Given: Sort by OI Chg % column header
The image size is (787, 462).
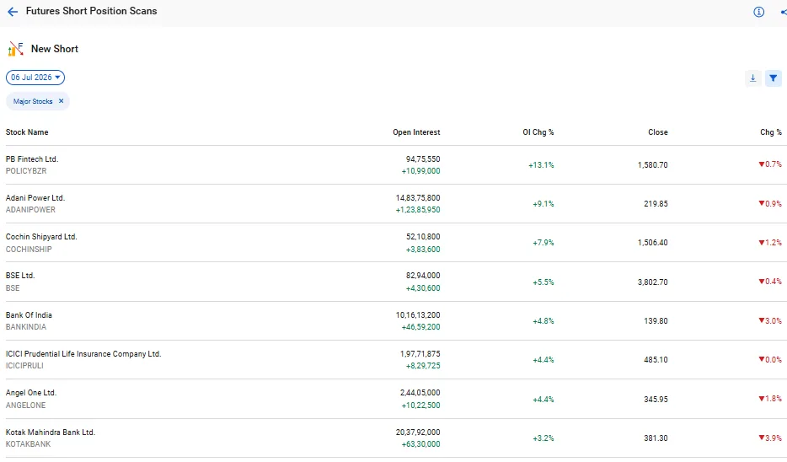Looking at the screenshot, I should click(538, 132).
